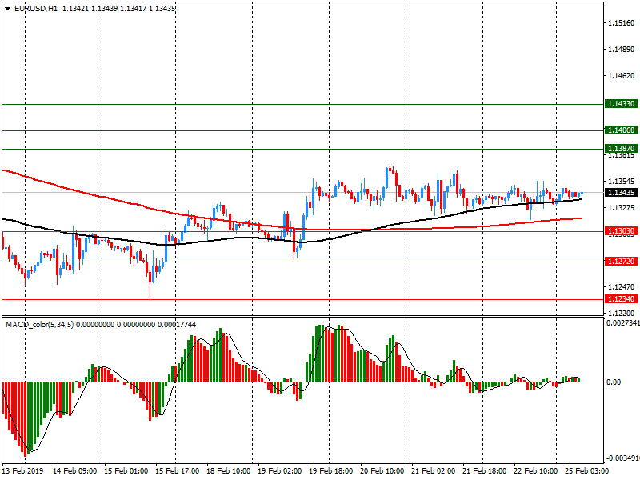Click the 1.12200 value on price scale
This screenshot has height=480, width=640.
click(x=621, y=312)
